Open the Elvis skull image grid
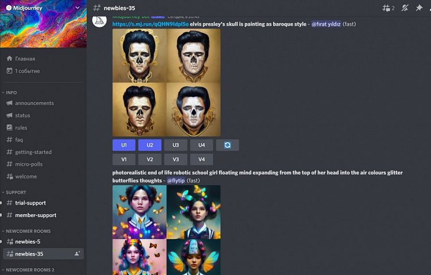The image size is (431, 275). point(166,82)
